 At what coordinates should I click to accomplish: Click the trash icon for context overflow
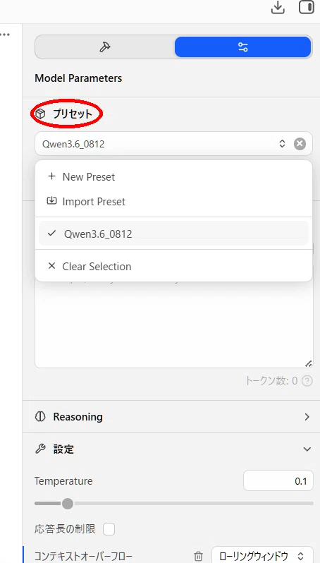pyautogui.click(x=198, y=557)
